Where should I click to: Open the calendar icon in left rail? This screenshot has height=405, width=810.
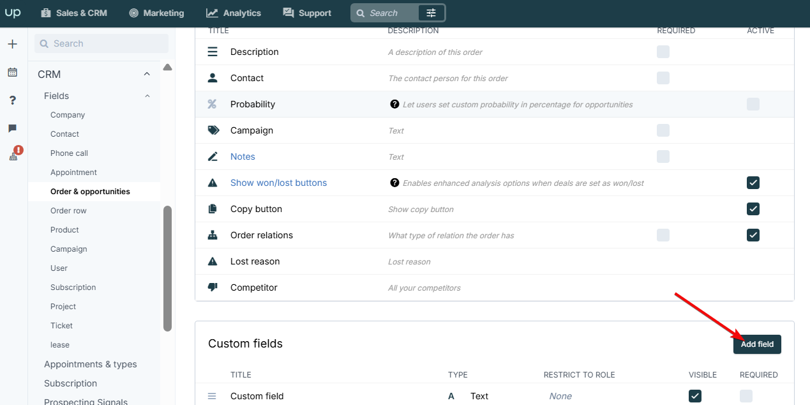coord(13,72)
